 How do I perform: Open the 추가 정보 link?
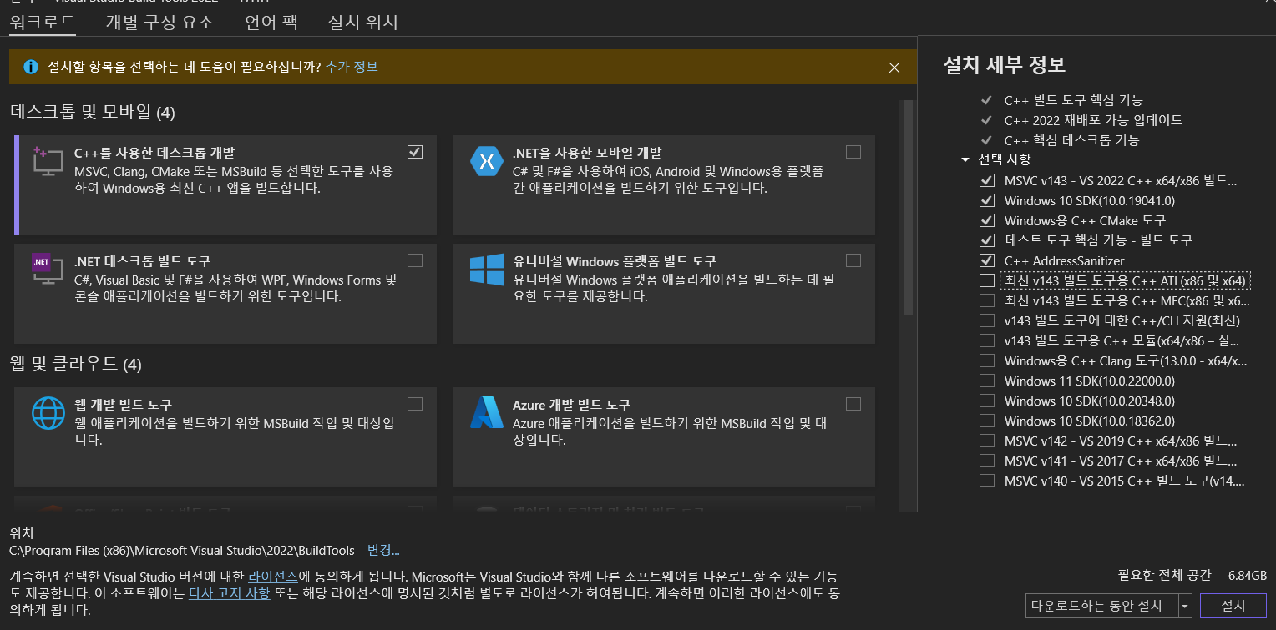point(352,67)
